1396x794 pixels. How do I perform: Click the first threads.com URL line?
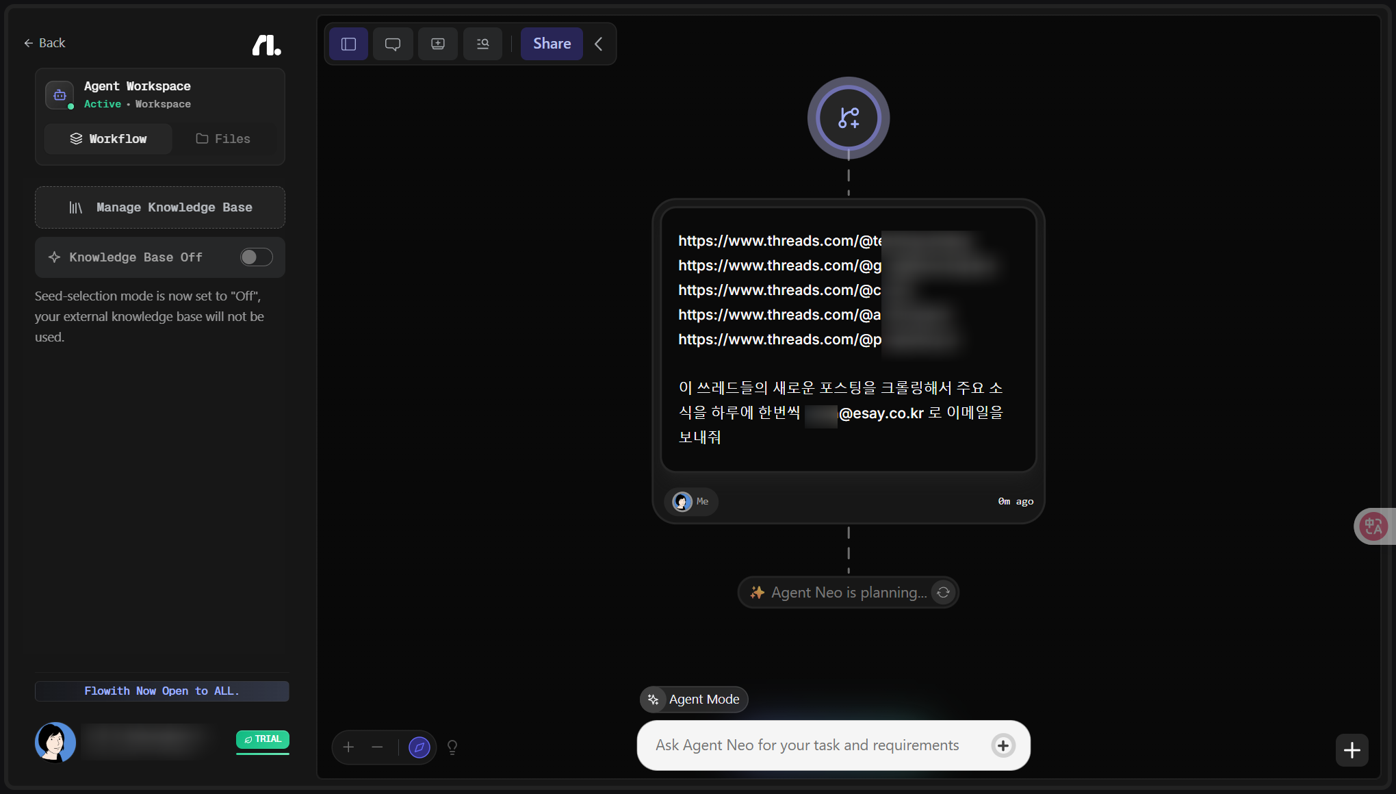780,241
